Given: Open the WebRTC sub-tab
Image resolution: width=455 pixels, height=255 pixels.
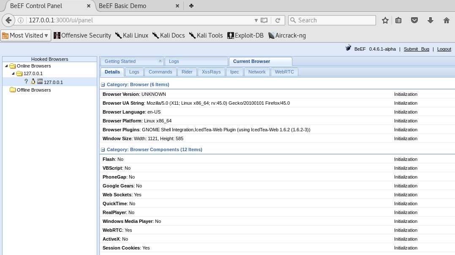Looking at the screenshot, I should 284,72.
